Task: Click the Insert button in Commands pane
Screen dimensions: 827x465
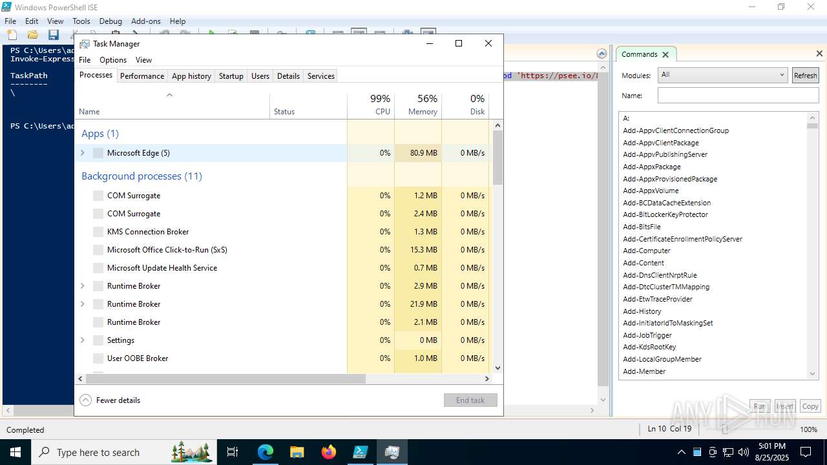Action: coord(785,406)
